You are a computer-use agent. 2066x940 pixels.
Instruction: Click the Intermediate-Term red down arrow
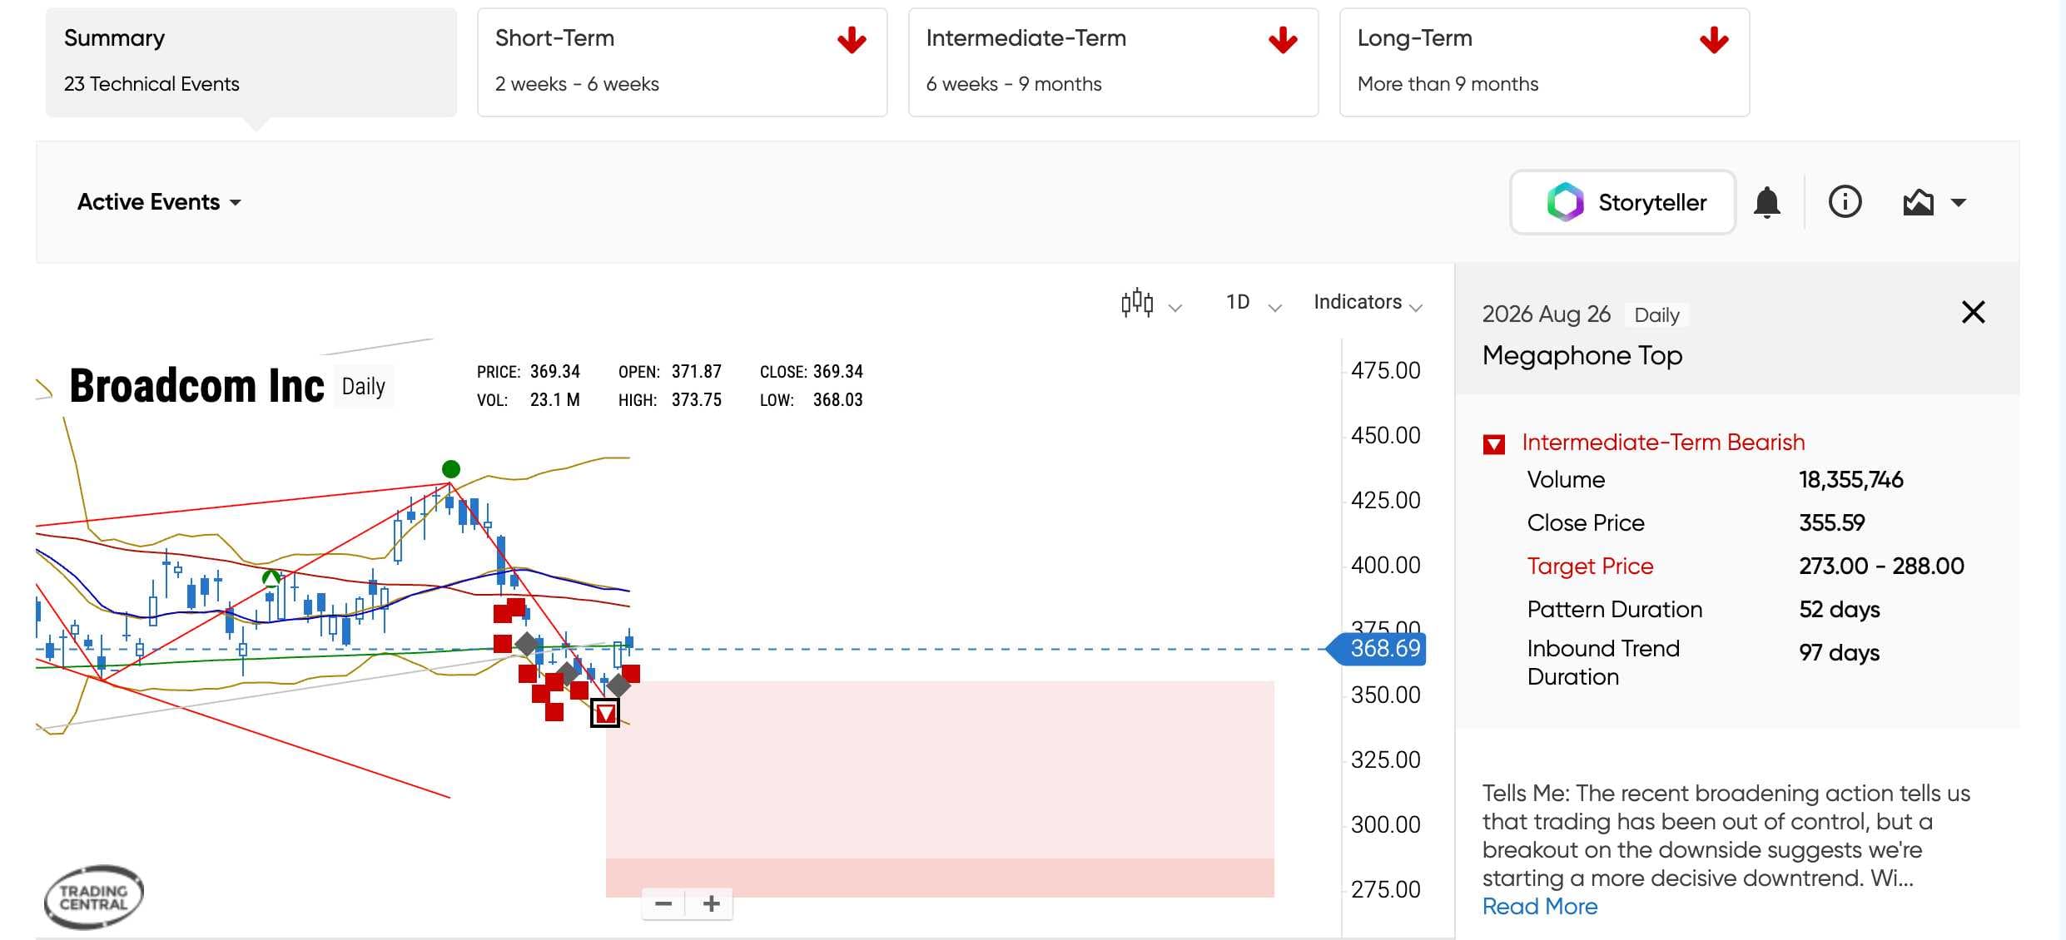point(1283,40)
